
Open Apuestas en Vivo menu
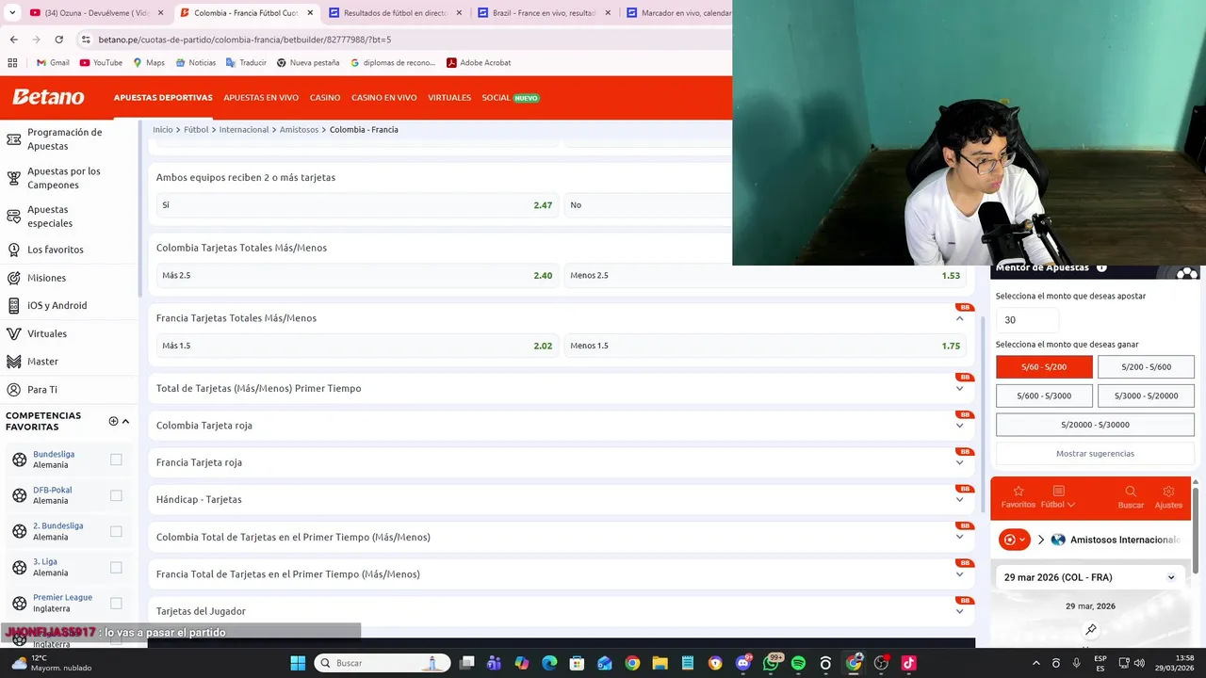pos(261,98)
